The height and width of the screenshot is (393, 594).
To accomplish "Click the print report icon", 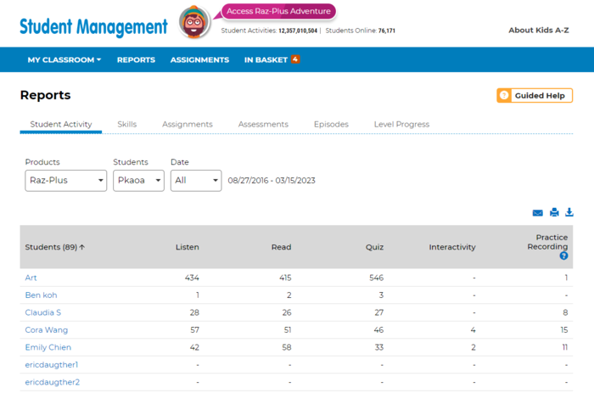I will [554, 213].
